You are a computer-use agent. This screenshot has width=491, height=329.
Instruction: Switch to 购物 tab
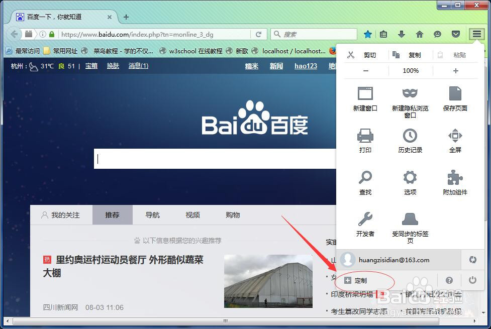(233, 215)
